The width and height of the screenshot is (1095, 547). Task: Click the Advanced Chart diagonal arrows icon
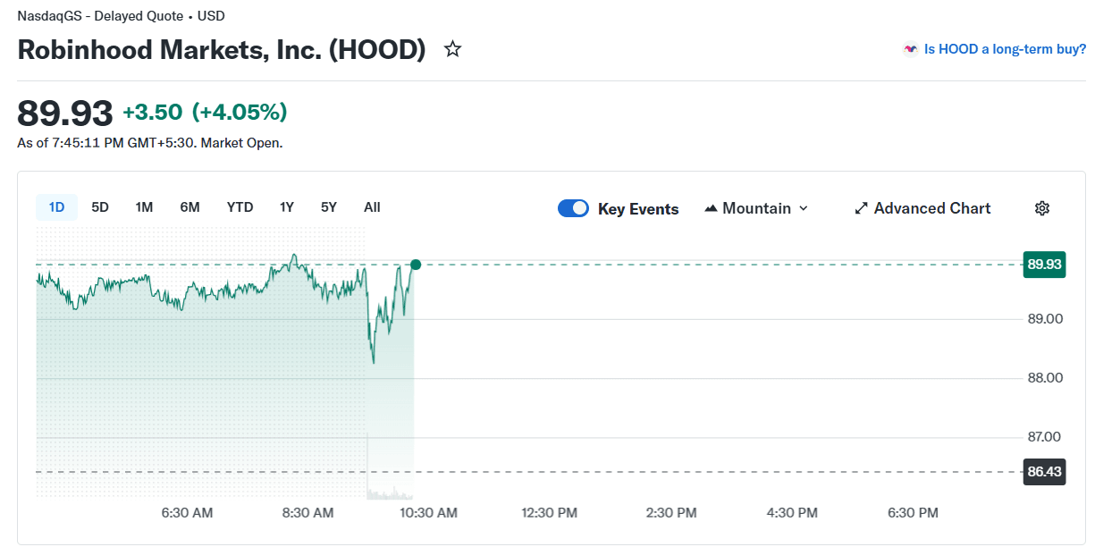[861, 207]
